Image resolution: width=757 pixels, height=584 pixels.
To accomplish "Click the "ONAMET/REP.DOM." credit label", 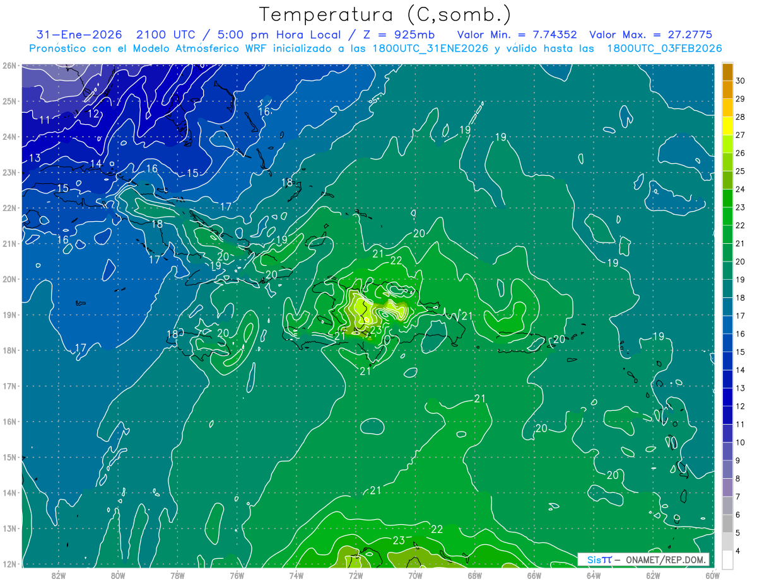I will click(x=666, y=559).
